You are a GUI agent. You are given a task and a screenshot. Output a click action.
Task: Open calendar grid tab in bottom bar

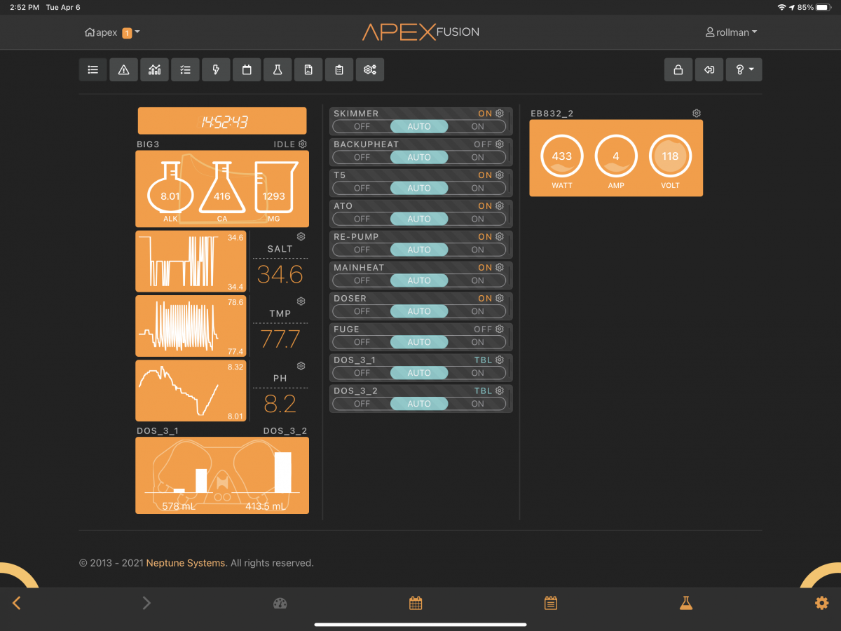coord(416,603)
